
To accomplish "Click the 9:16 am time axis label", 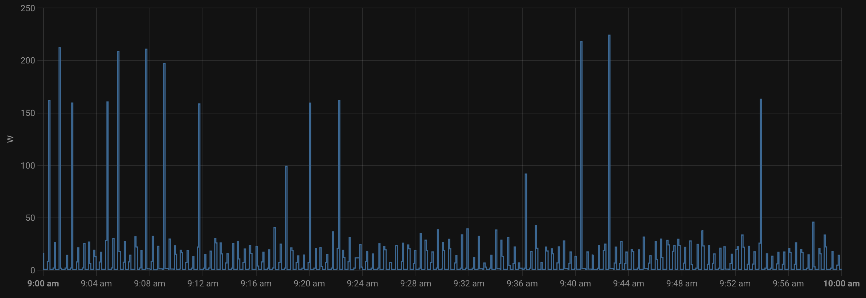I will [x=256, y=283].
